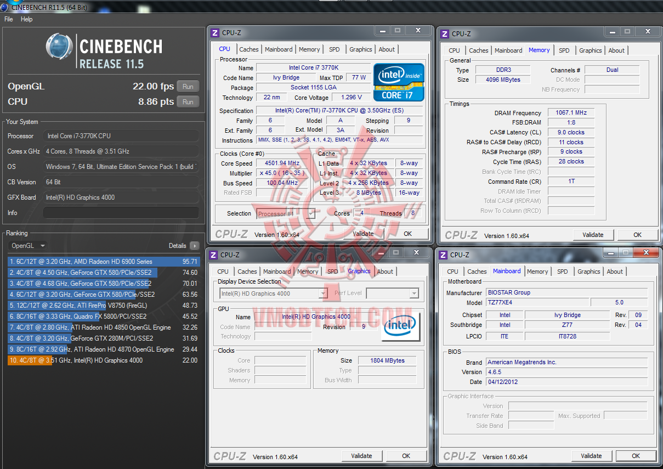663x469 pixels.
Task: Switch to SPD tab in Memory CPU-Z window
Action: pos(564,50)
